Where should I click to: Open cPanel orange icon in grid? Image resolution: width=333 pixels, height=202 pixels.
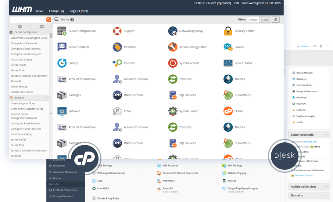228,111
